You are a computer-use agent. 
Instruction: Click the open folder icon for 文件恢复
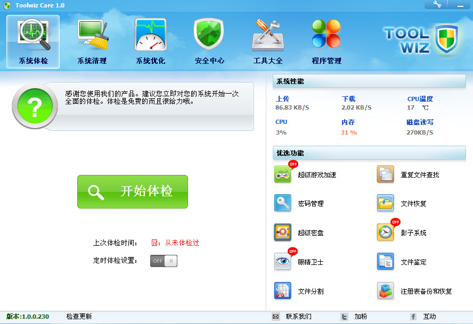(x=386, y=203)
